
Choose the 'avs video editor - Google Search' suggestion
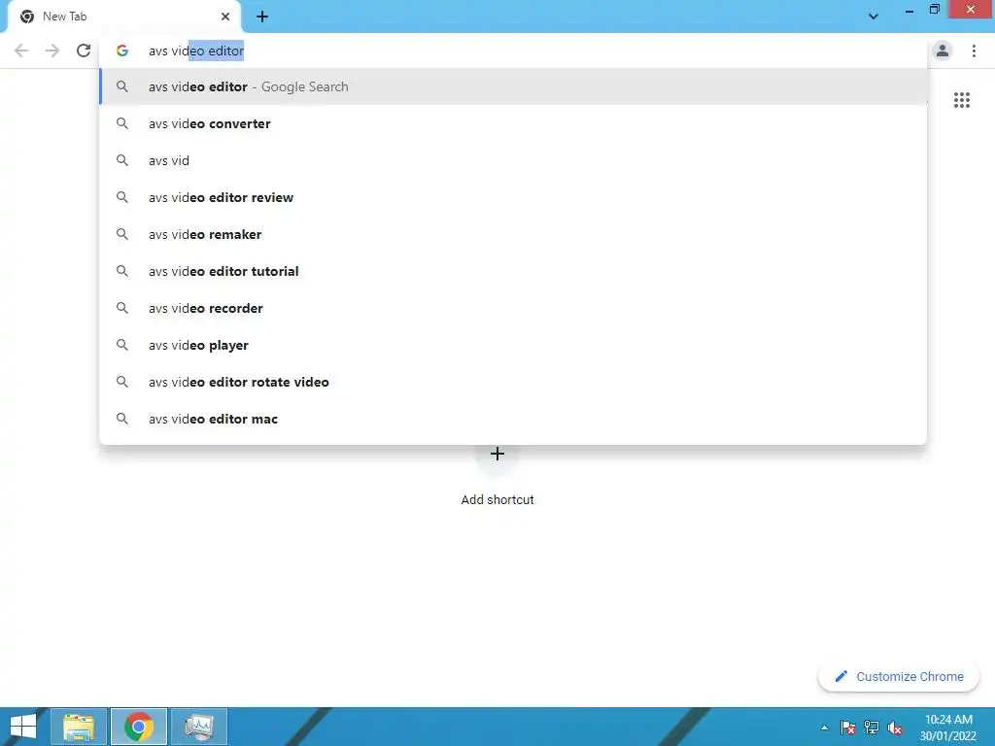(x=513, y=86)
